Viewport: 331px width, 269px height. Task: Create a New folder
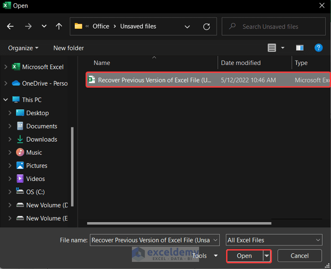click(x=69, y=48)
